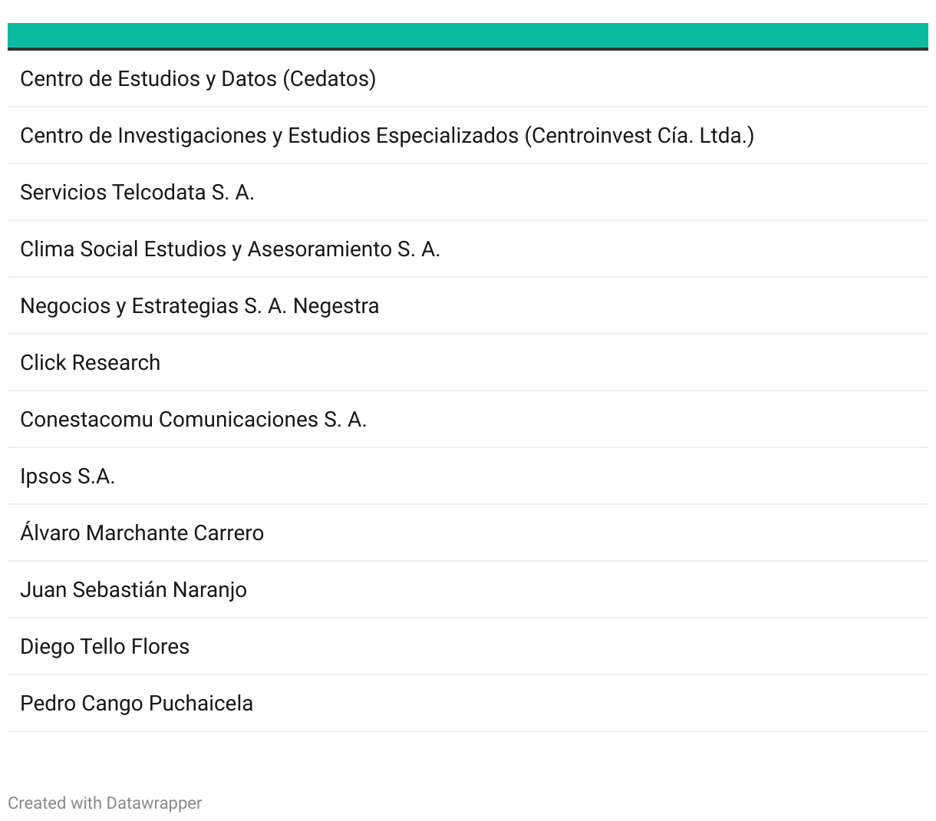This screenshot has width=936, height=821.
Task: Select the Ipsos S.A. row
Action: pyautogui.click(x=68, y=476)
